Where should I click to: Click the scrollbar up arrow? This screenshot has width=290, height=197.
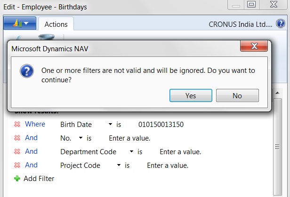[277, 93]
